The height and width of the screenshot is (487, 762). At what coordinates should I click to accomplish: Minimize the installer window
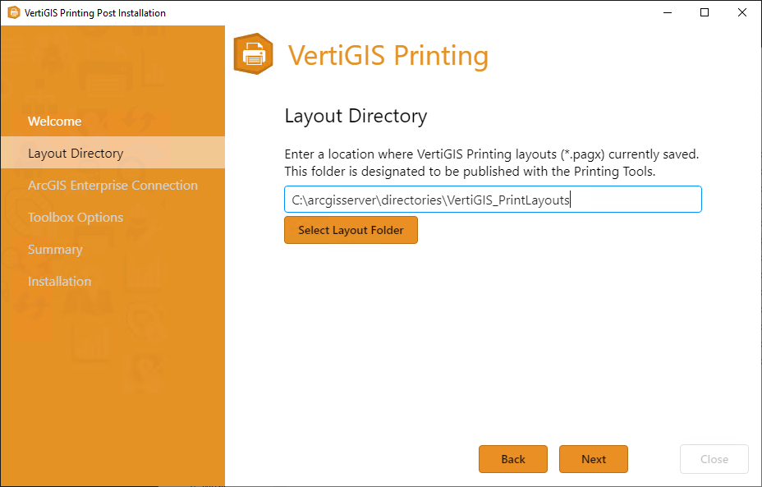click(667, 12)
